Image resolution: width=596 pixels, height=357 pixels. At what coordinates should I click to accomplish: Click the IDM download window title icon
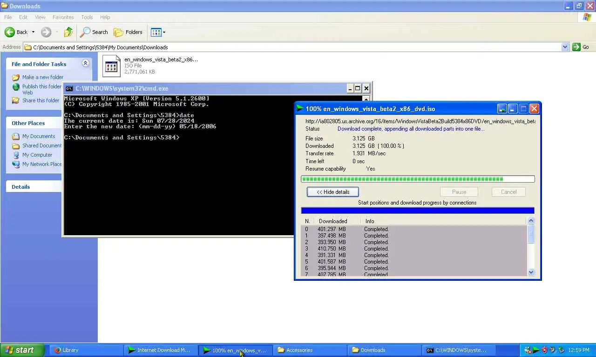300,108
